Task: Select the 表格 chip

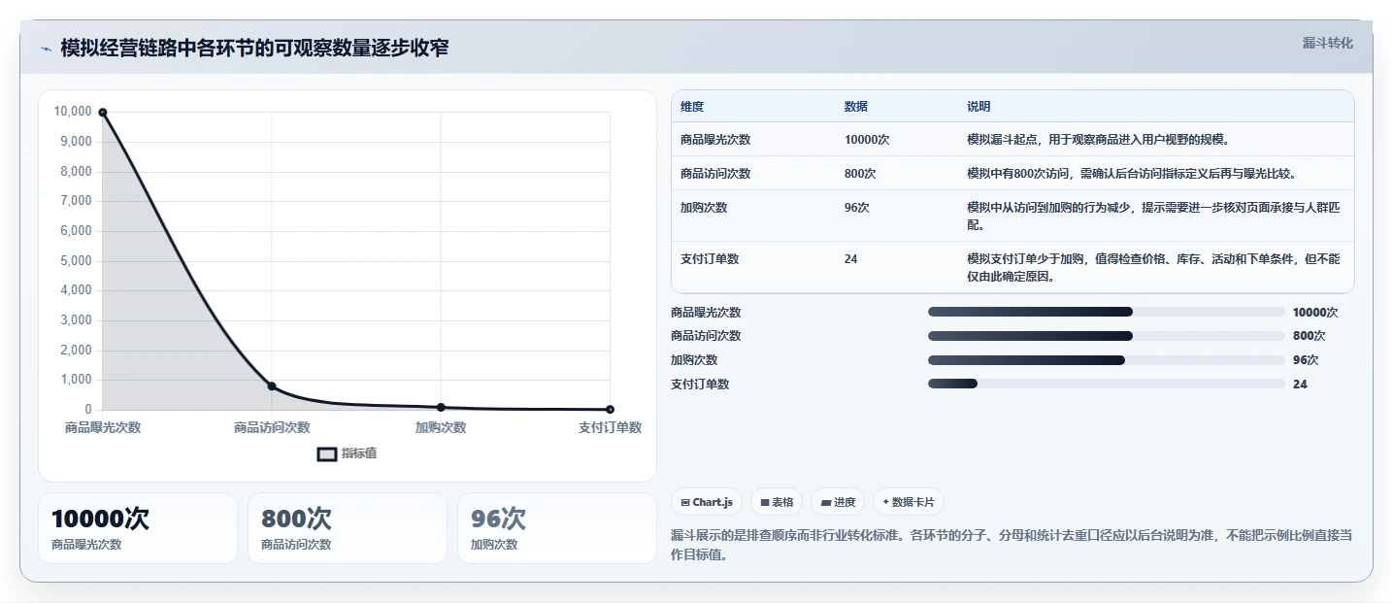Action: (777, 502)
